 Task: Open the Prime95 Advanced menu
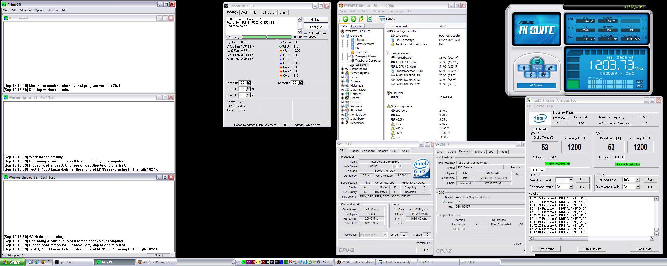point(26,10)
